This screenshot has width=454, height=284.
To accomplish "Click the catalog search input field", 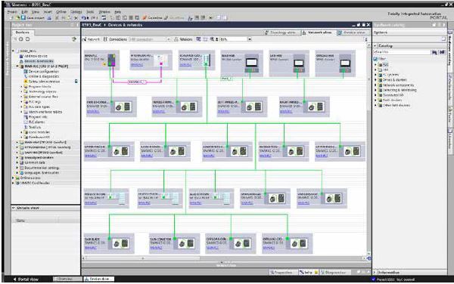I will click(402, 52).
